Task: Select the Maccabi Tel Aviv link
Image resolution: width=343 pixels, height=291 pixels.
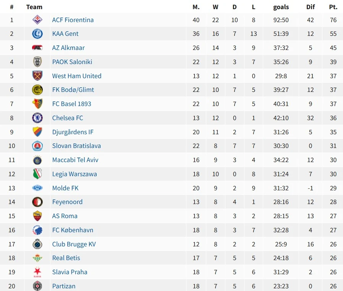Action: tap(75, 160)
